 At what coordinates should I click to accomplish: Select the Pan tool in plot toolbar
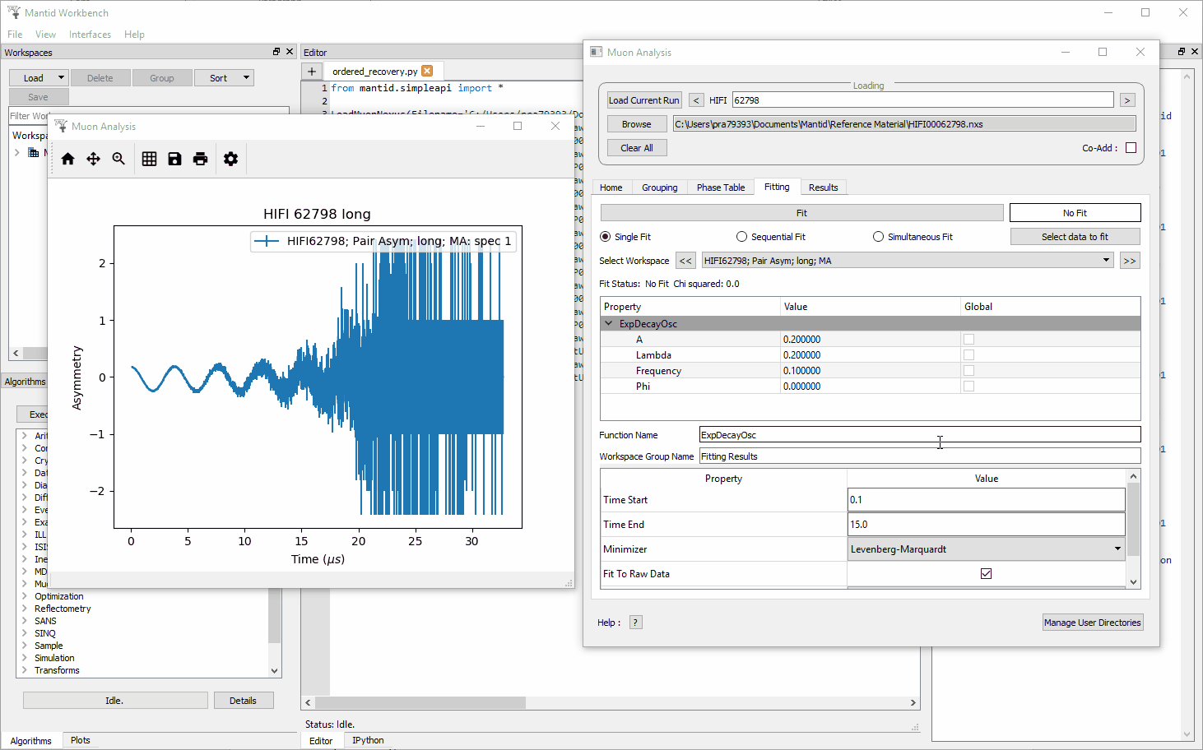pos(93,159)
